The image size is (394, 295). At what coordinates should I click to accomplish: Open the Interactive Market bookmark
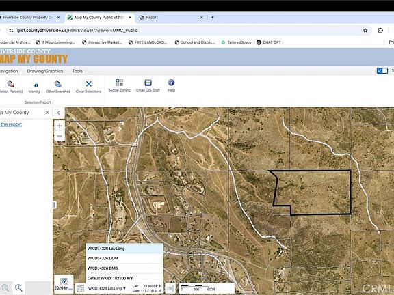coord(102,42)
